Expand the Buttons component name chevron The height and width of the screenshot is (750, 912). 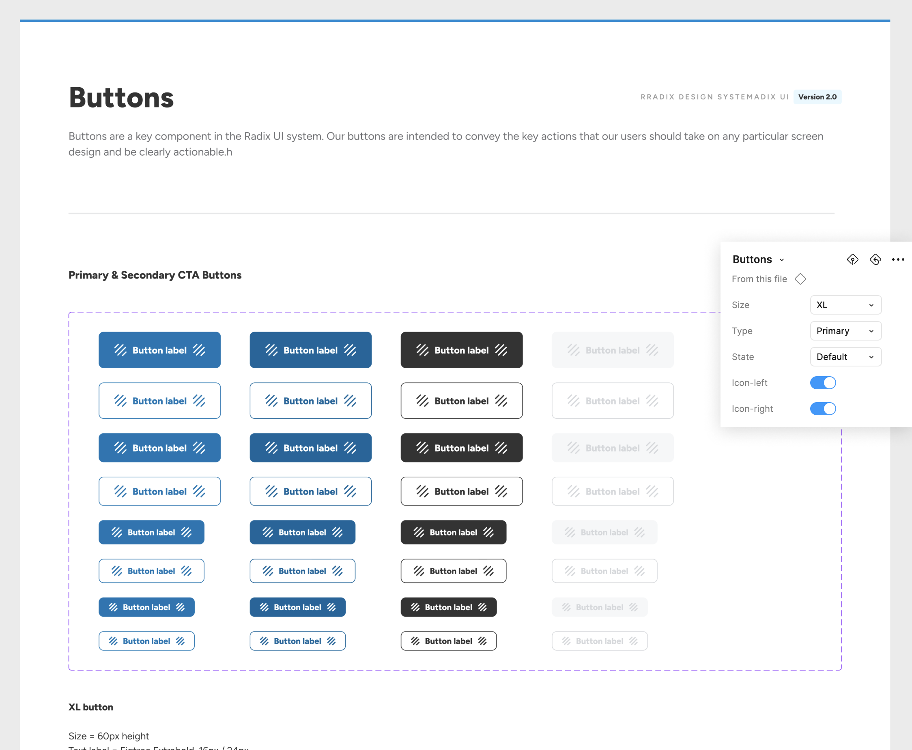click(x=781, y=259)
